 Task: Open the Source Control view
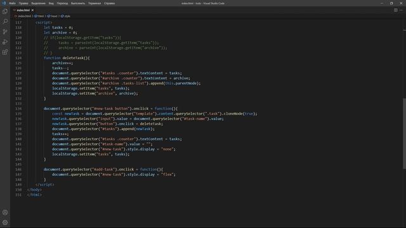[x=5, y=32]
